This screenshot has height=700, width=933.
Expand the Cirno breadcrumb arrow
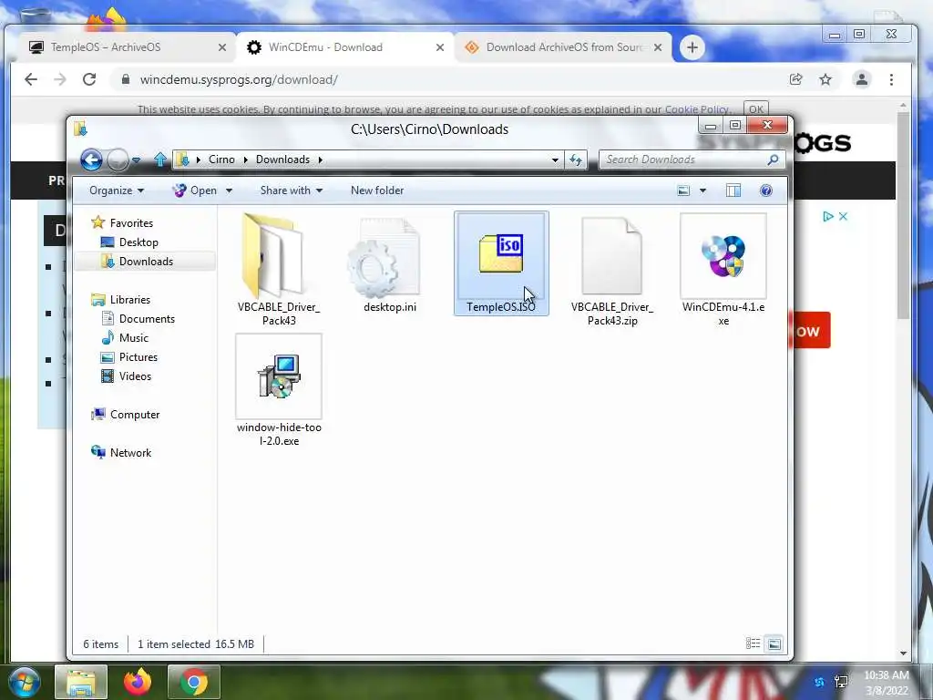(246, 160)
